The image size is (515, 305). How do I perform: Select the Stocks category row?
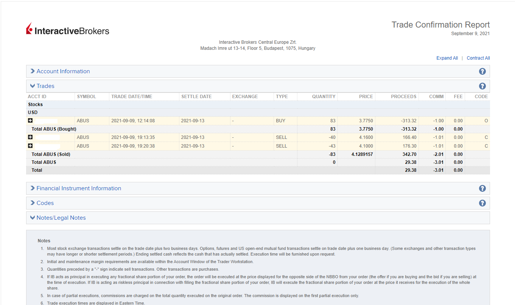[x=258, y=105]
